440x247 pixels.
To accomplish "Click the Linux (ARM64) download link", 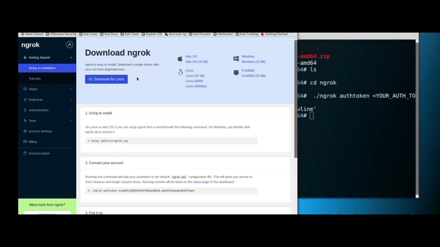I will coord(196,86).
